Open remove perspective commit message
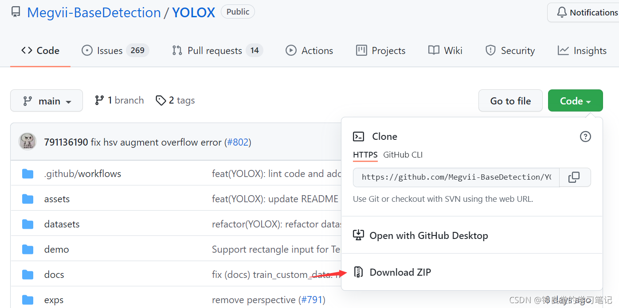 tap(254, 300)
